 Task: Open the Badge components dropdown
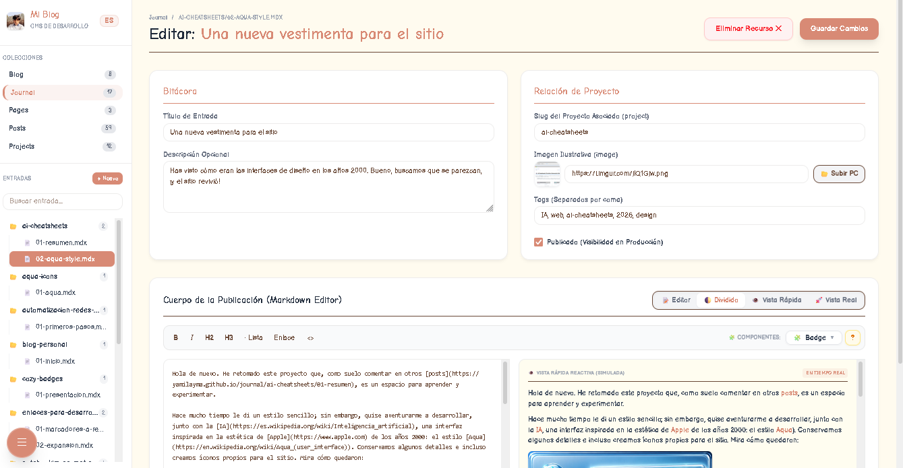[814, 338]
